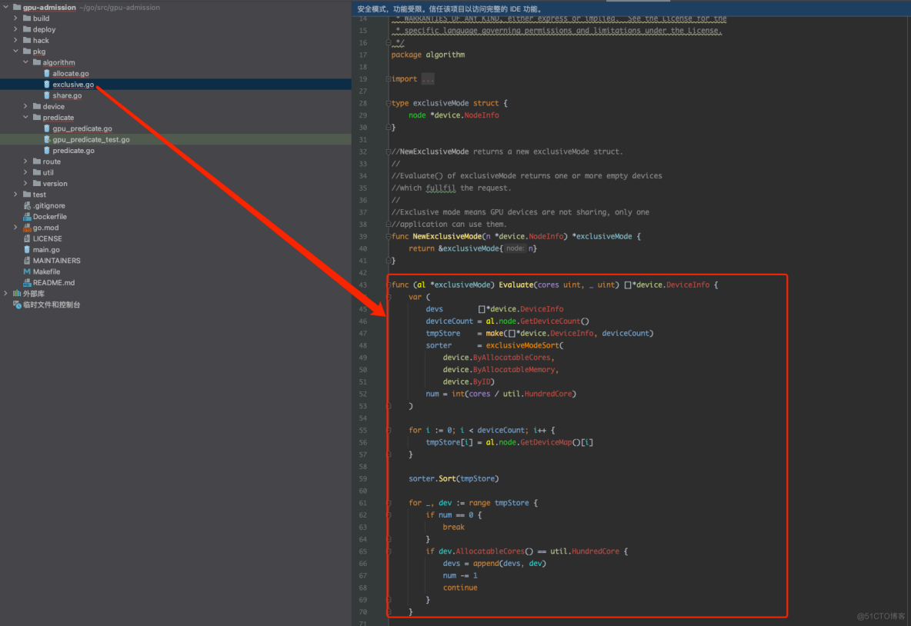Click the .gitignore file icon

coord(27,206)
